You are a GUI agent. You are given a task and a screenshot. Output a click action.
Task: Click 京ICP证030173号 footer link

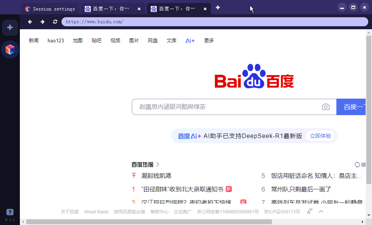(x=282, y=212)
